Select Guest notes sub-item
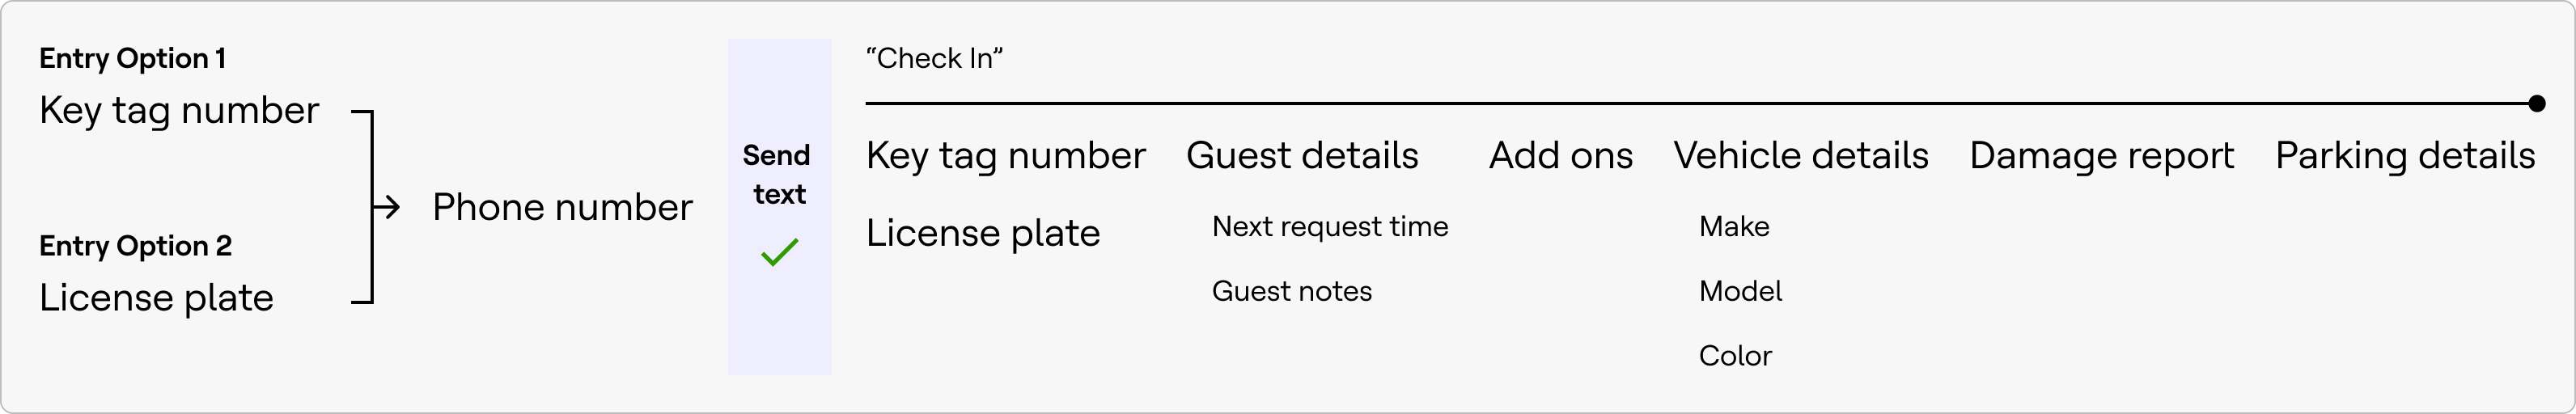Screen dimensions: 2576x414 coord(1292,291)
